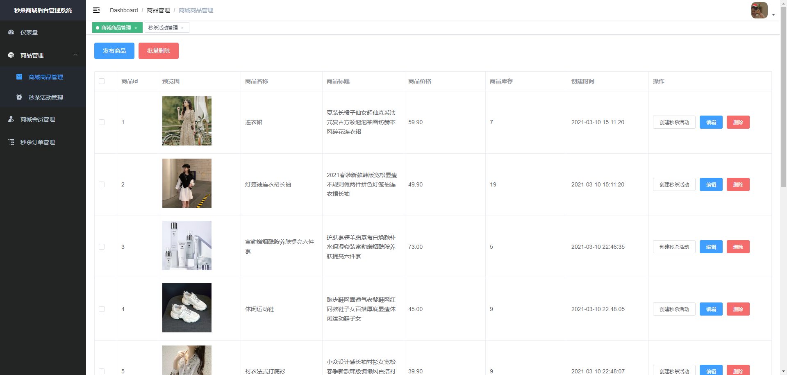Open 秒杀订单管理 in the sidebar

[x=43, y=142]
